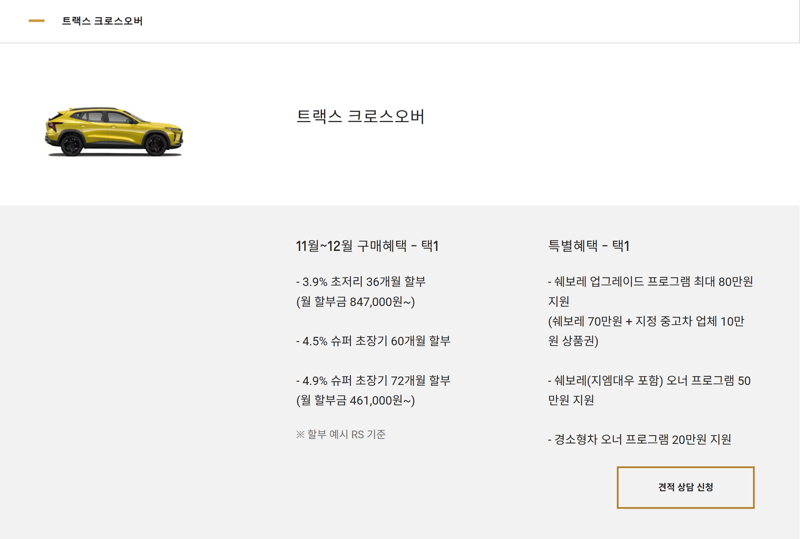
Task: Click the 11월~12월 구매혜택 - 택1 heading
Action: 367,246
